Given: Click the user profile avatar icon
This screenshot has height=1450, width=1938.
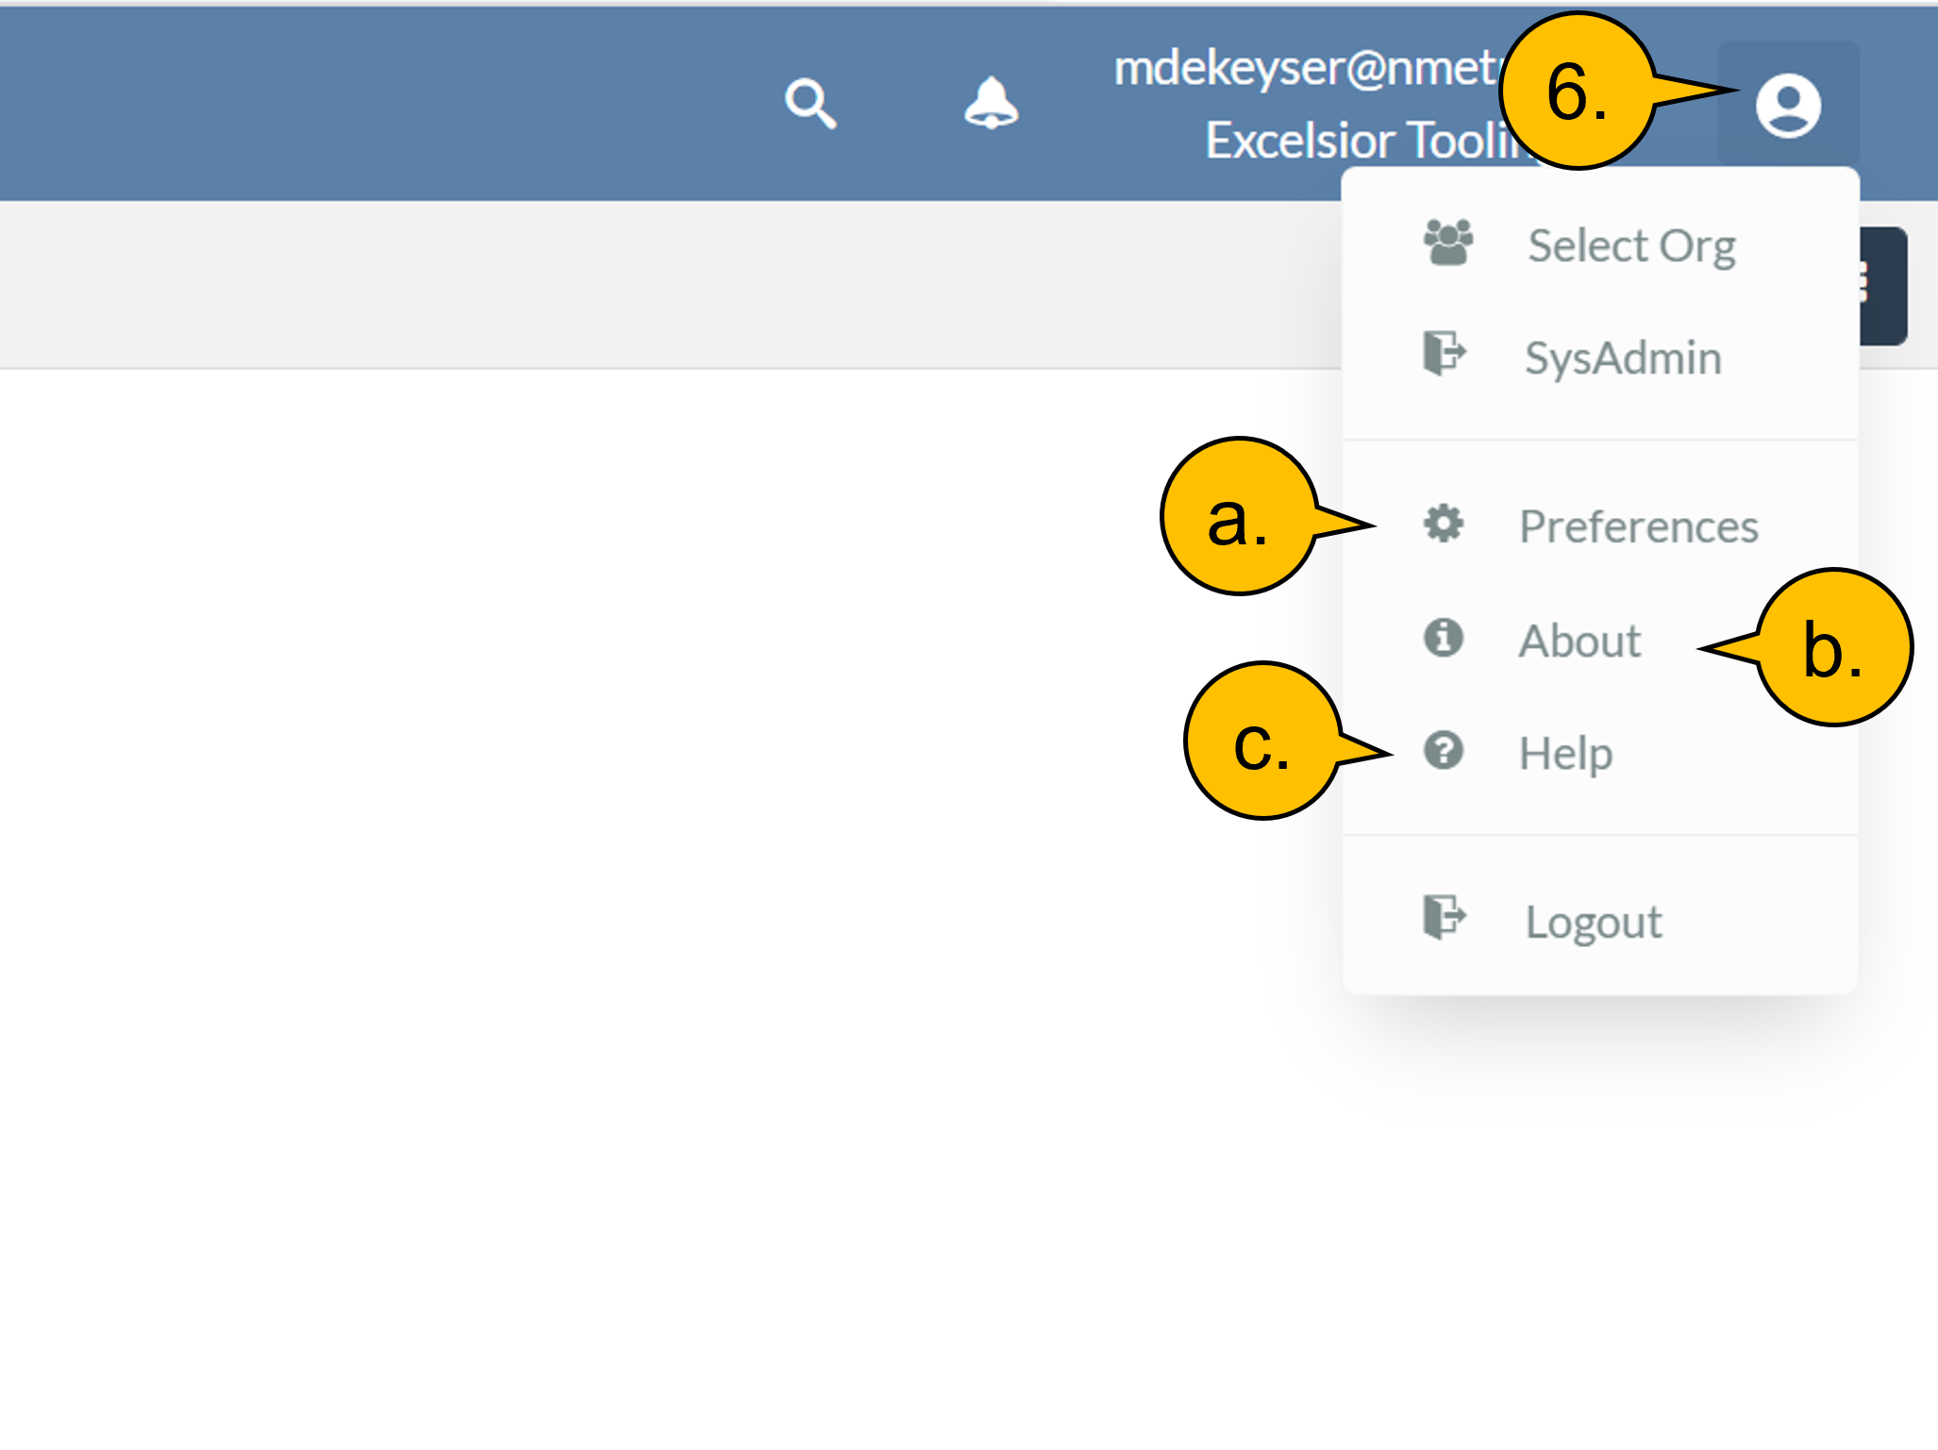Looking at the screenshot, I should click(1787, 105).
